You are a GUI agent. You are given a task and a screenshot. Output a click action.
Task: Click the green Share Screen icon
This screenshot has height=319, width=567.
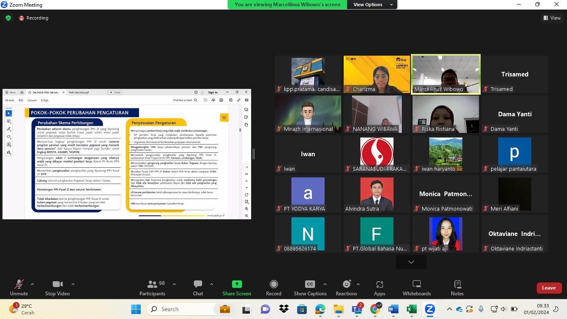(237, 284)
